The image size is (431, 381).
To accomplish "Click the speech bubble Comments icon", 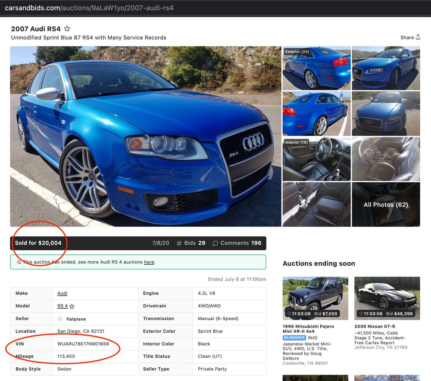I will click(x=215, y=243).
